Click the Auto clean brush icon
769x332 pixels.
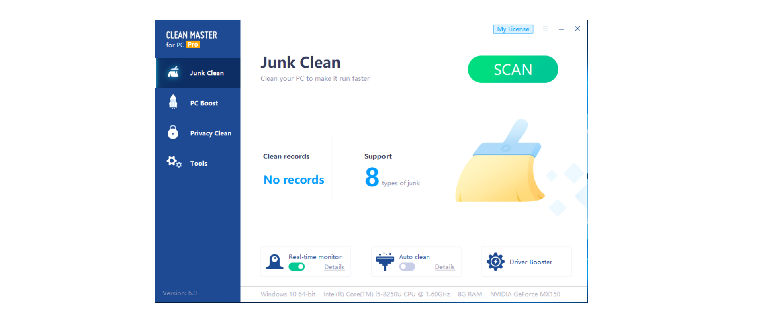(385, 262)
